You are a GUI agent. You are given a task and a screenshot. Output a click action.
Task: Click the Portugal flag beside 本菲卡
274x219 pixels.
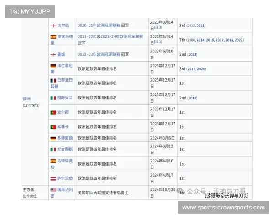click(53, 127)
